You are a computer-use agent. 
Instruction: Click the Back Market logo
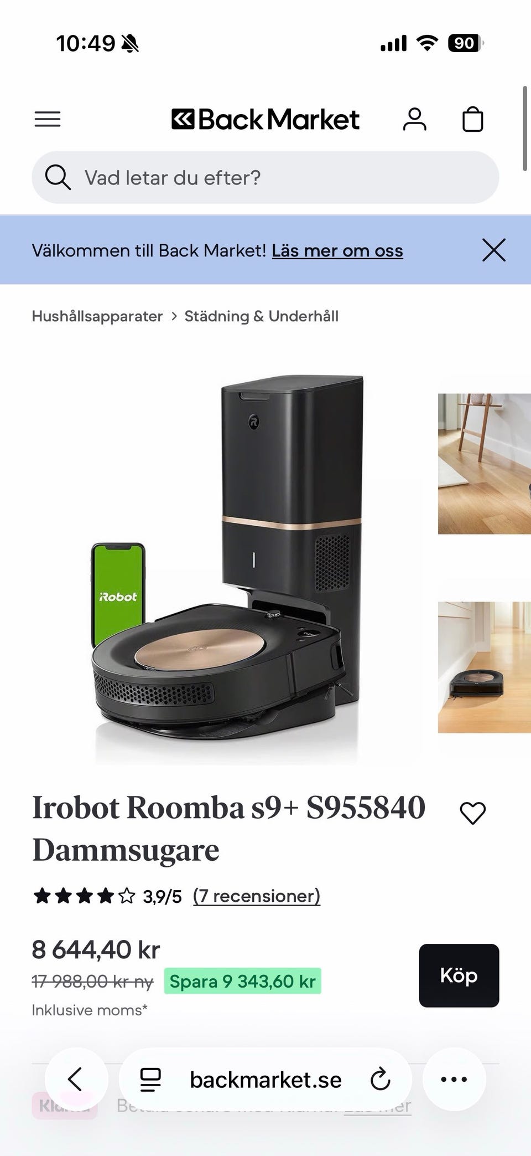tap(265, 119)
